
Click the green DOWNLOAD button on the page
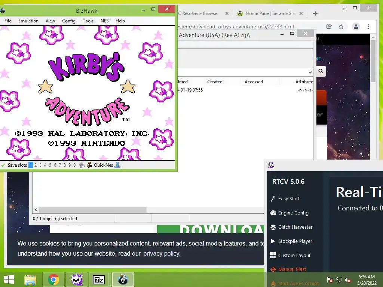pos(211,229)
